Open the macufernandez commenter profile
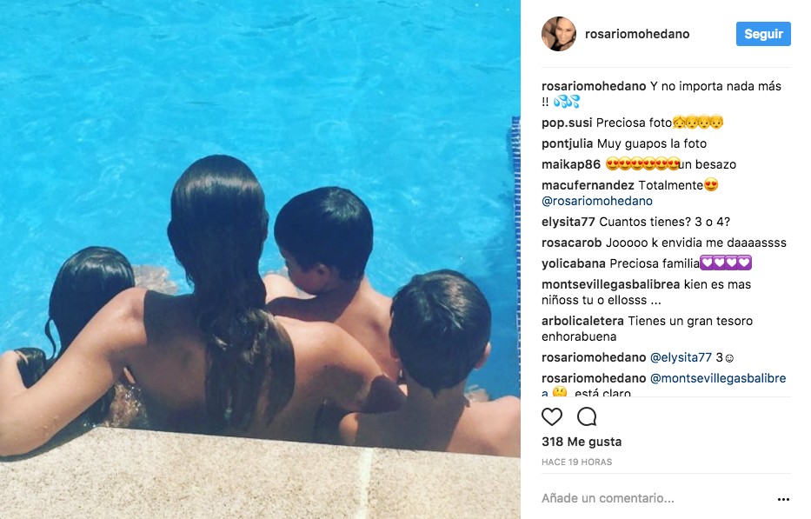This screenshot has width=811, height=519. point(588,185)
